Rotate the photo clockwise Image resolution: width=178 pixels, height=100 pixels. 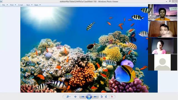(106, 97)
